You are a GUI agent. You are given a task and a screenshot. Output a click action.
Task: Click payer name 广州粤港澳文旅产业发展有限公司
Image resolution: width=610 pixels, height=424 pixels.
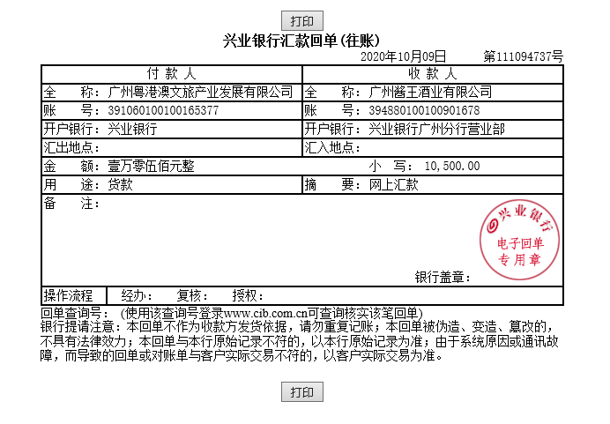(200, 92)
